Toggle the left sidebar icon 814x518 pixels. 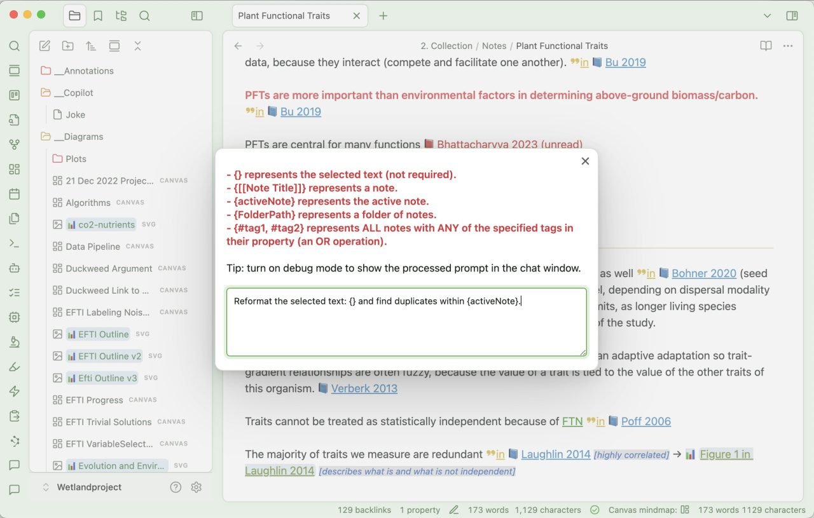click(x=197, y=16)
